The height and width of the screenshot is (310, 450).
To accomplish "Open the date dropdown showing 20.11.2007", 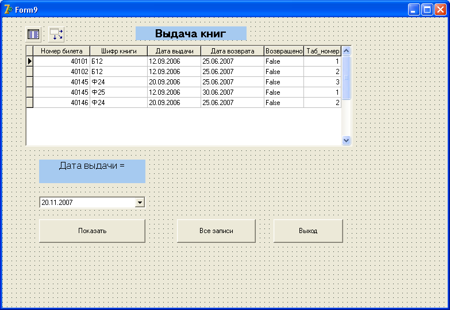I will 140,203.
